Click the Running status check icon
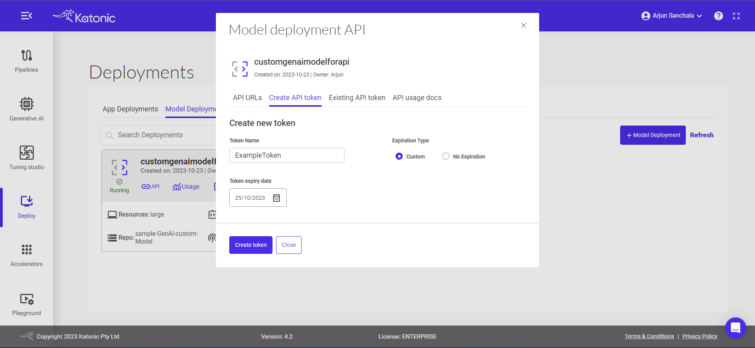This screenshot has width=755, height=348. (x=119, y=182)
